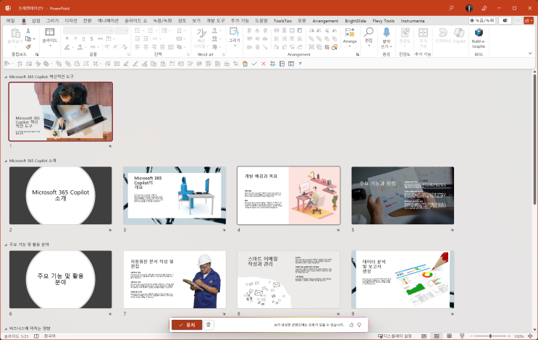
Task: Open the font size combo box
Action: click(121, 31)
